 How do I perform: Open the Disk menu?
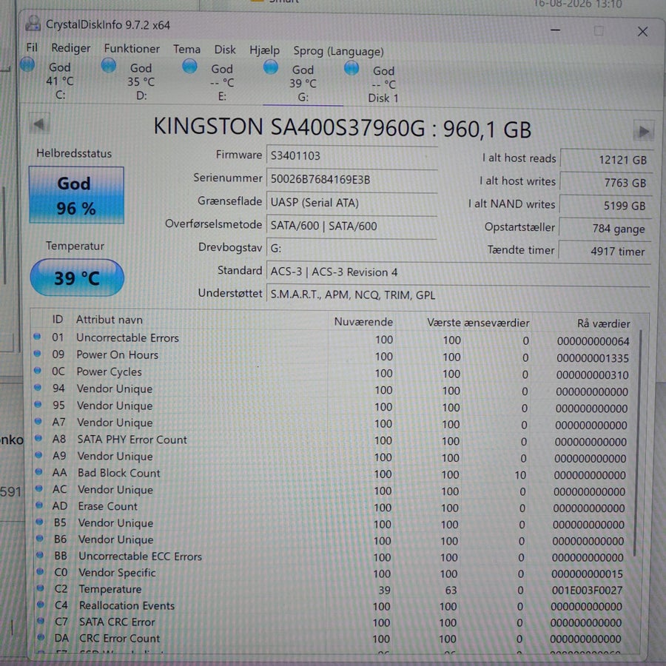point(225,50)
